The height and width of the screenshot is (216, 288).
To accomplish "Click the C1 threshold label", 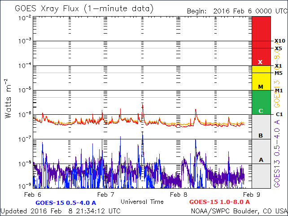I will 279,115.
